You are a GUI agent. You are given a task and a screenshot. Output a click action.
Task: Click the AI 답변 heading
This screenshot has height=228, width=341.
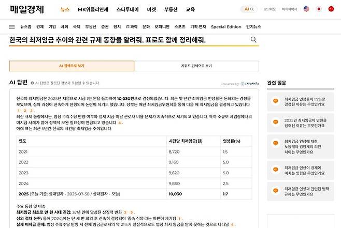18,82
